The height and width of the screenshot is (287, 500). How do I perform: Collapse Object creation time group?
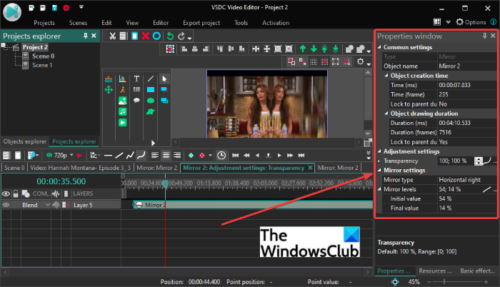(x=386, y=76)
